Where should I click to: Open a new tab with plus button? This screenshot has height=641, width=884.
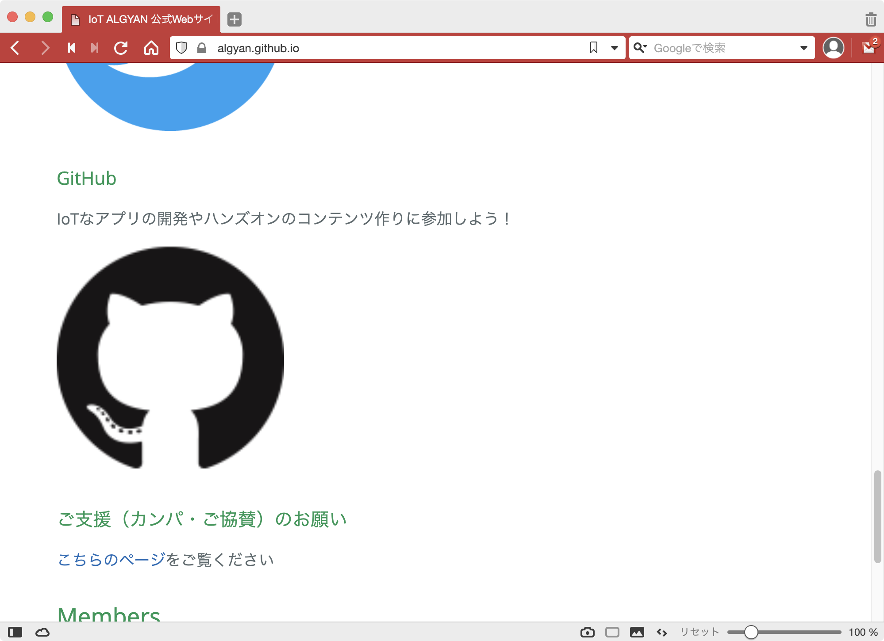click(234, 19)
